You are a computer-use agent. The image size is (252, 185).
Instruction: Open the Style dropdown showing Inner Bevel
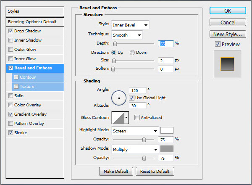point(130,25)
